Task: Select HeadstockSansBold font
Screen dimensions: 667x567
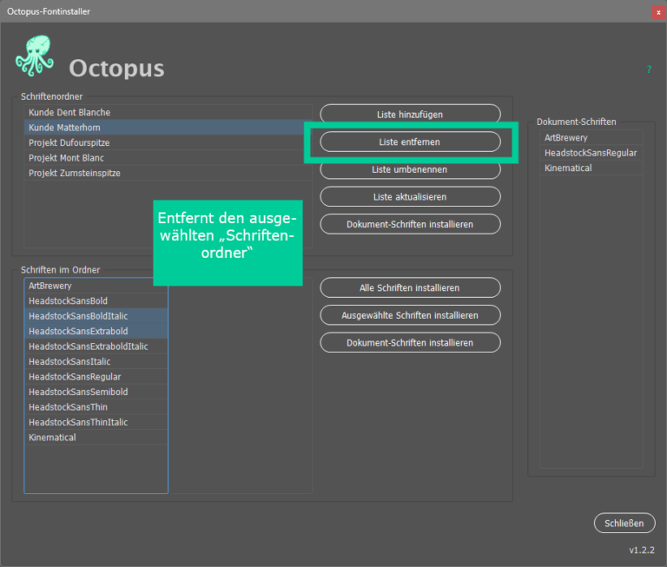Action: tap(96, 301)
